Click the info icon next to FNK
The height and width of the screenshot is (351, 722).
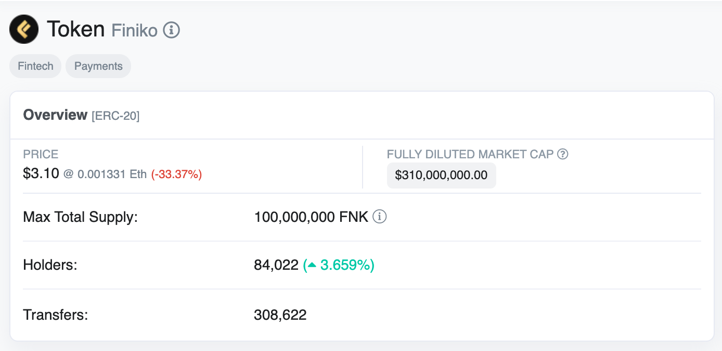pyautogui.click(x=380, y=217)
